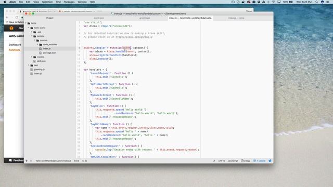Click the AirPlay display icon in menu bar
The width and height of the screenshot is (333, 187).
click(279, 2)
